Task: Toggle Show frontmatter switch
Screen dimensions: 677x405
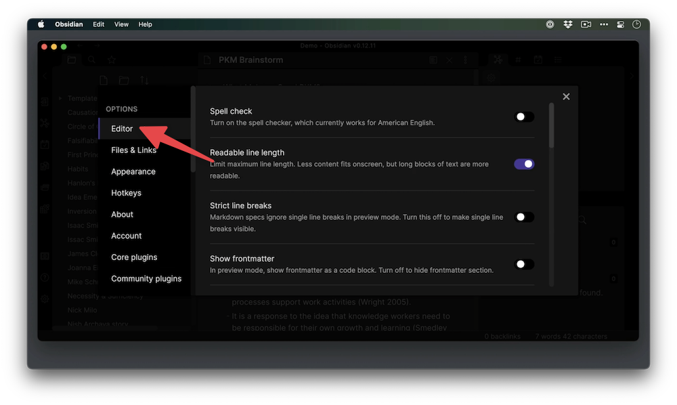Action: coord(524,264)
